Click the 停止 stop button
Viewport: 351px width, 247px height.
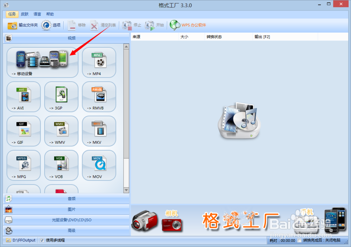point(132,25)
